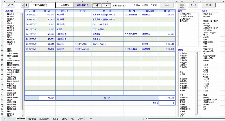Viewport: 225px width, 121px height.
Task: Switch to the 仕訳照会 sheet tab
Action: point(32,119)
